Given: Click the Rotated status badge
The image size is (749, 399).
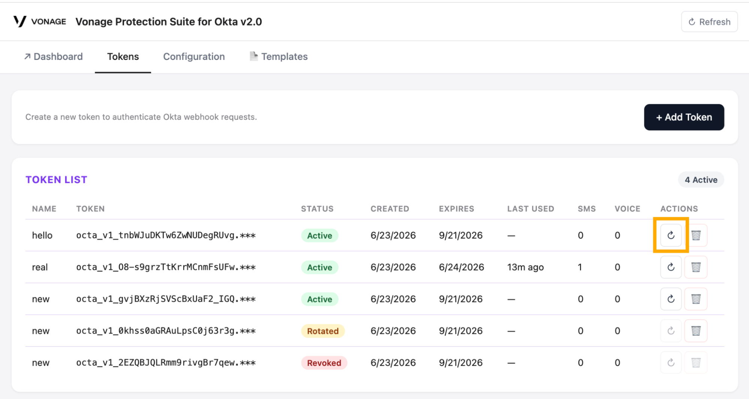Looking at the screenshot, I should (323, 331).
